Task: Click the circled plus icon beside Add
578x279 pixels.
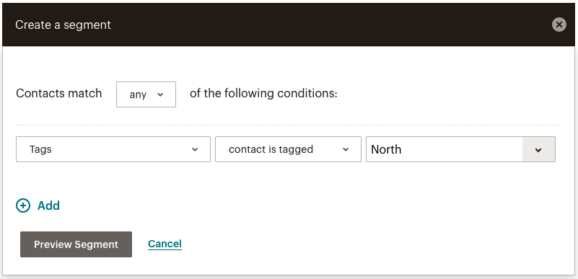Action: (23, 205)
